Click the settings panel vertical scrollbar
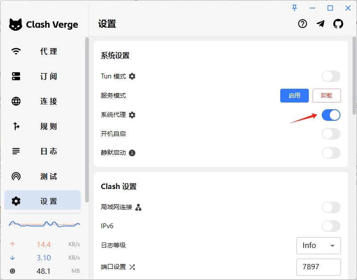 354,75
